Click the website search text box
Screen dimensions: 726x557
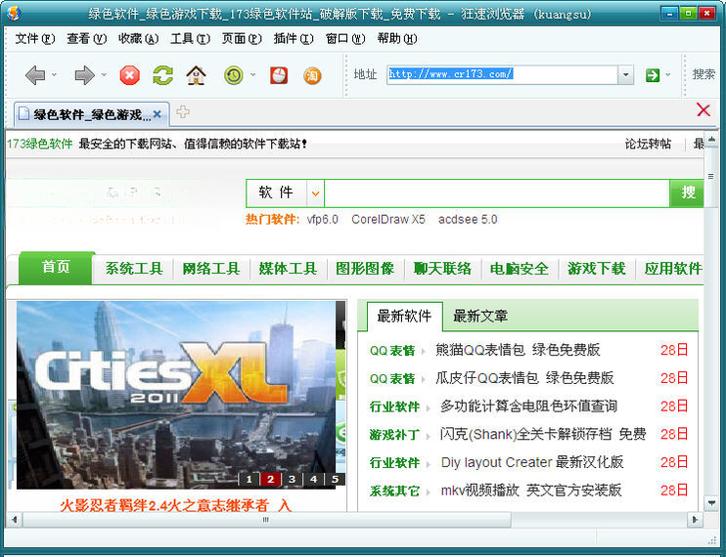497,193
